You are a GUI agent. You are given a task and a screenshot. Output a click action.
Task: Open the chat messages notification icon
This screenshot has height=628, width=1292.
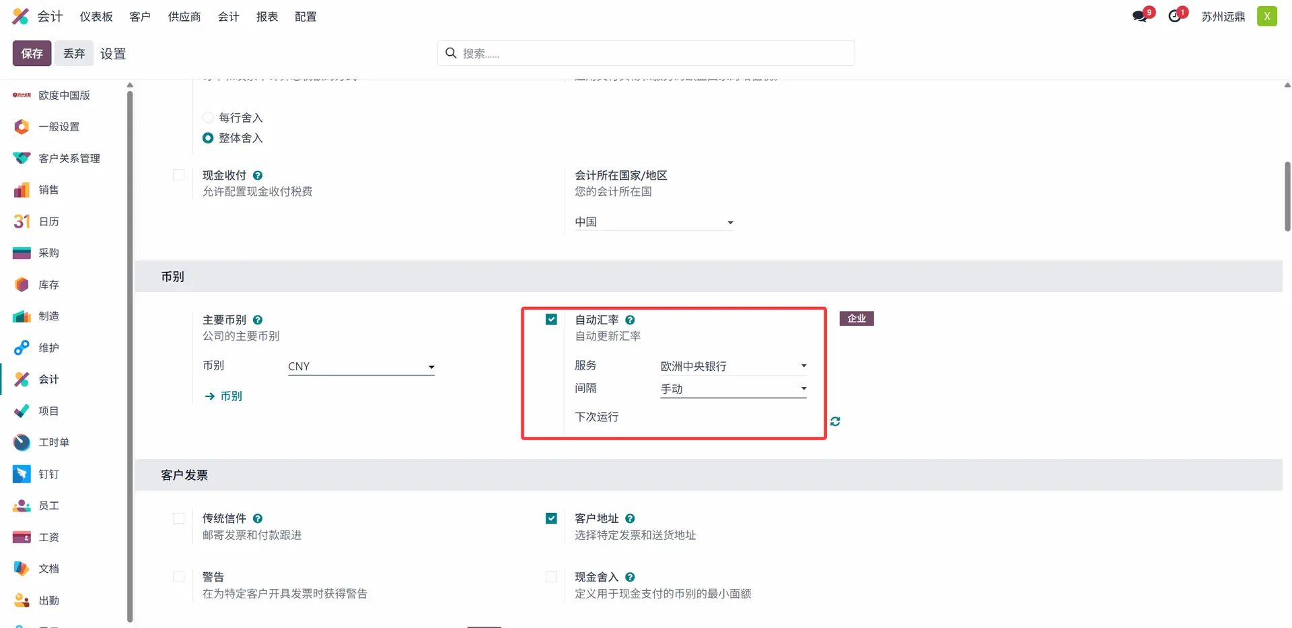tap(1141, 16)
